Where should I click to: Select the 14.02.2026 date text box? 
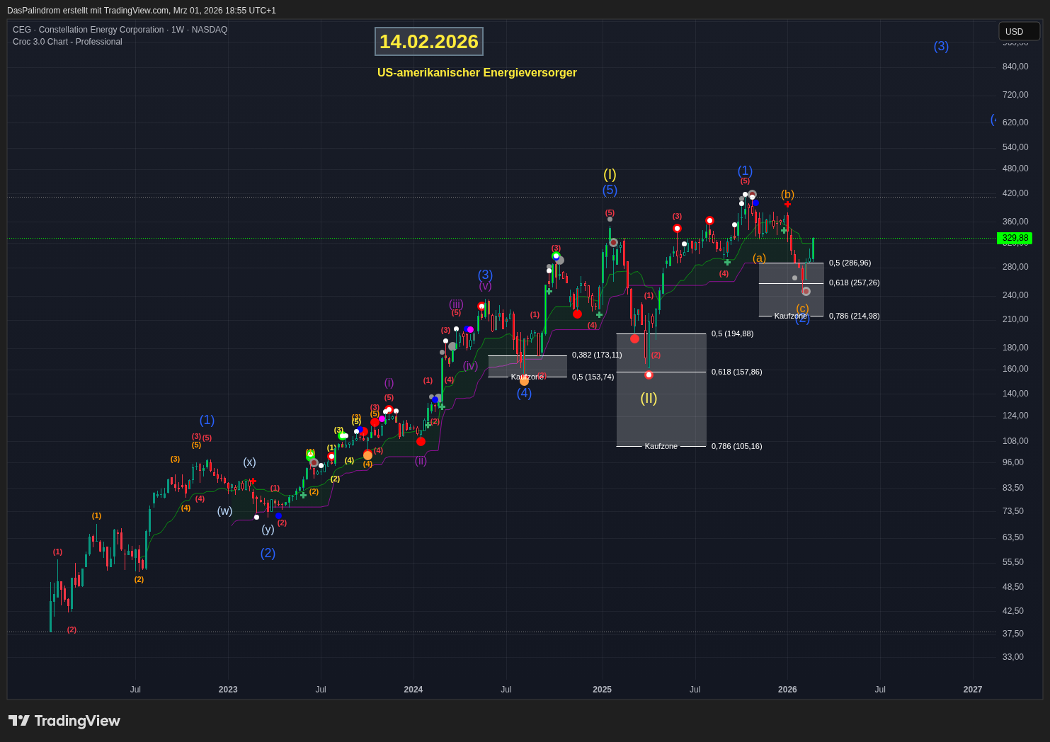[x=429, y=42]
